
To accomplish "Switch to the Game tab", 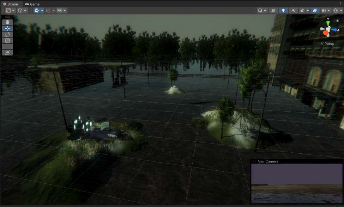I will [32, 4].
